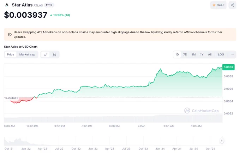Click the #619 rank badge
This screenshot has height=153, width=240.
(49, 5)
